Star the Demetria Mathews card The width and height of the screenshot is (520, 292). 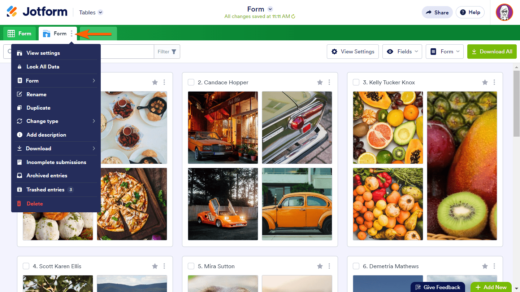(x=485, y=266)
